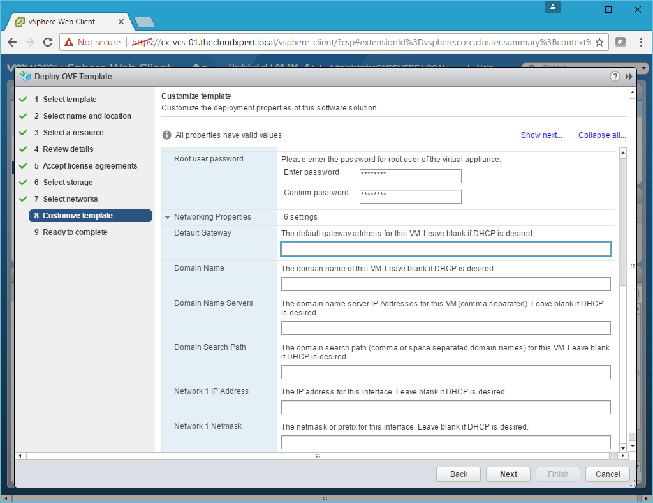Click the Domain Name input field

tap(446, 284)
